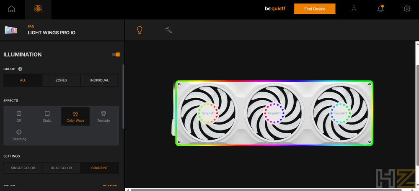This screenshot has width=419, height=191.
Task: Click the Find Device button
Action: pyautogui.click(x=315, y=9)
